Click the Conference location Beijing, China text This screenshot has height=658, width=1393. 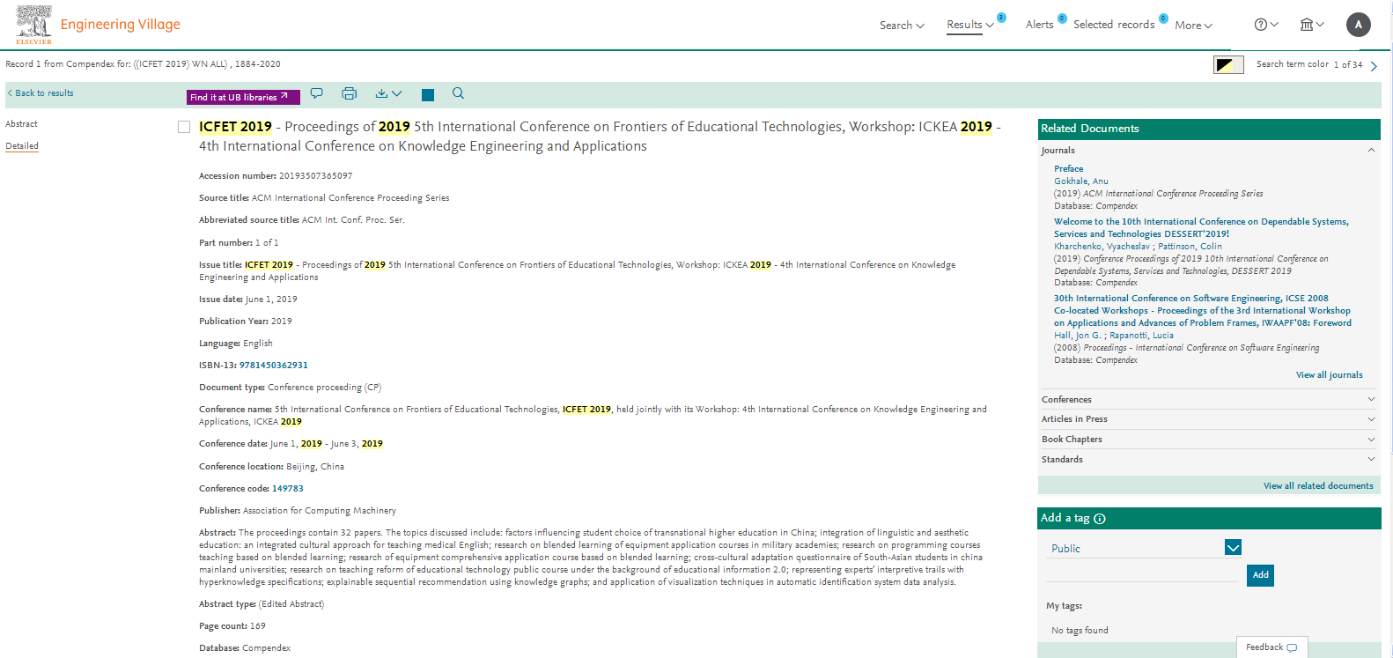(315, 467)
